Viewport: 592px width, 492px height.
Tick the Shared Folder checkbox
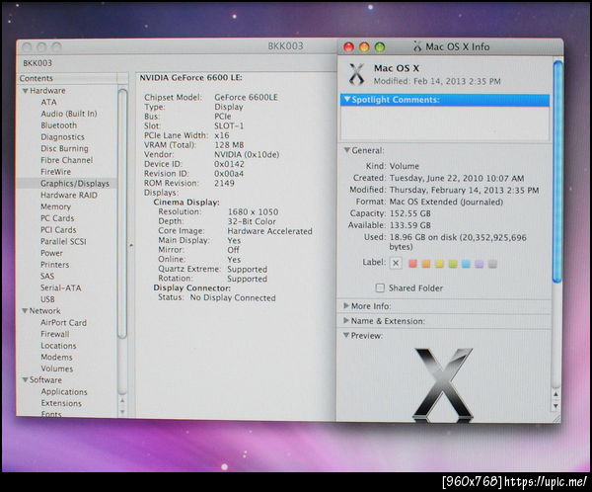coord(380,287)
